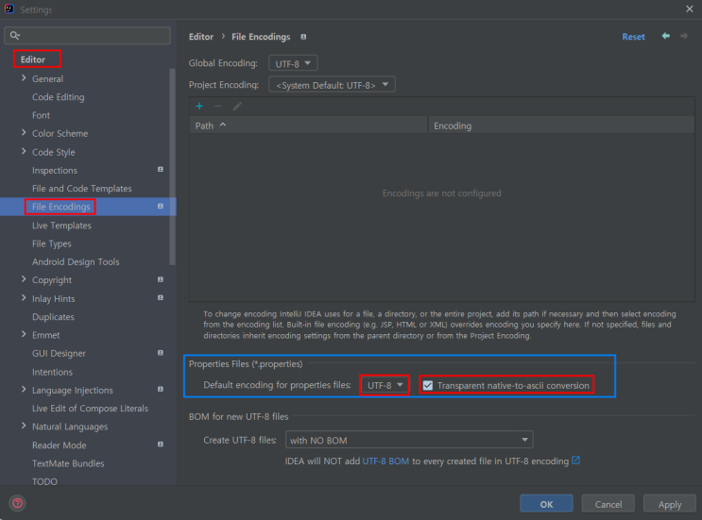Screen dimensions: 702x520
Task: Click the back navigation arrow
Action: click(x=666, y=36)
